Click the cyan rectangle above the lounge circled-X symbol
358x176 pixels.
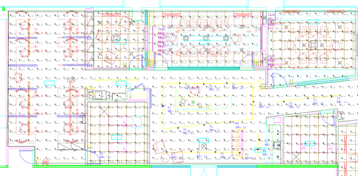click(204, 140)
